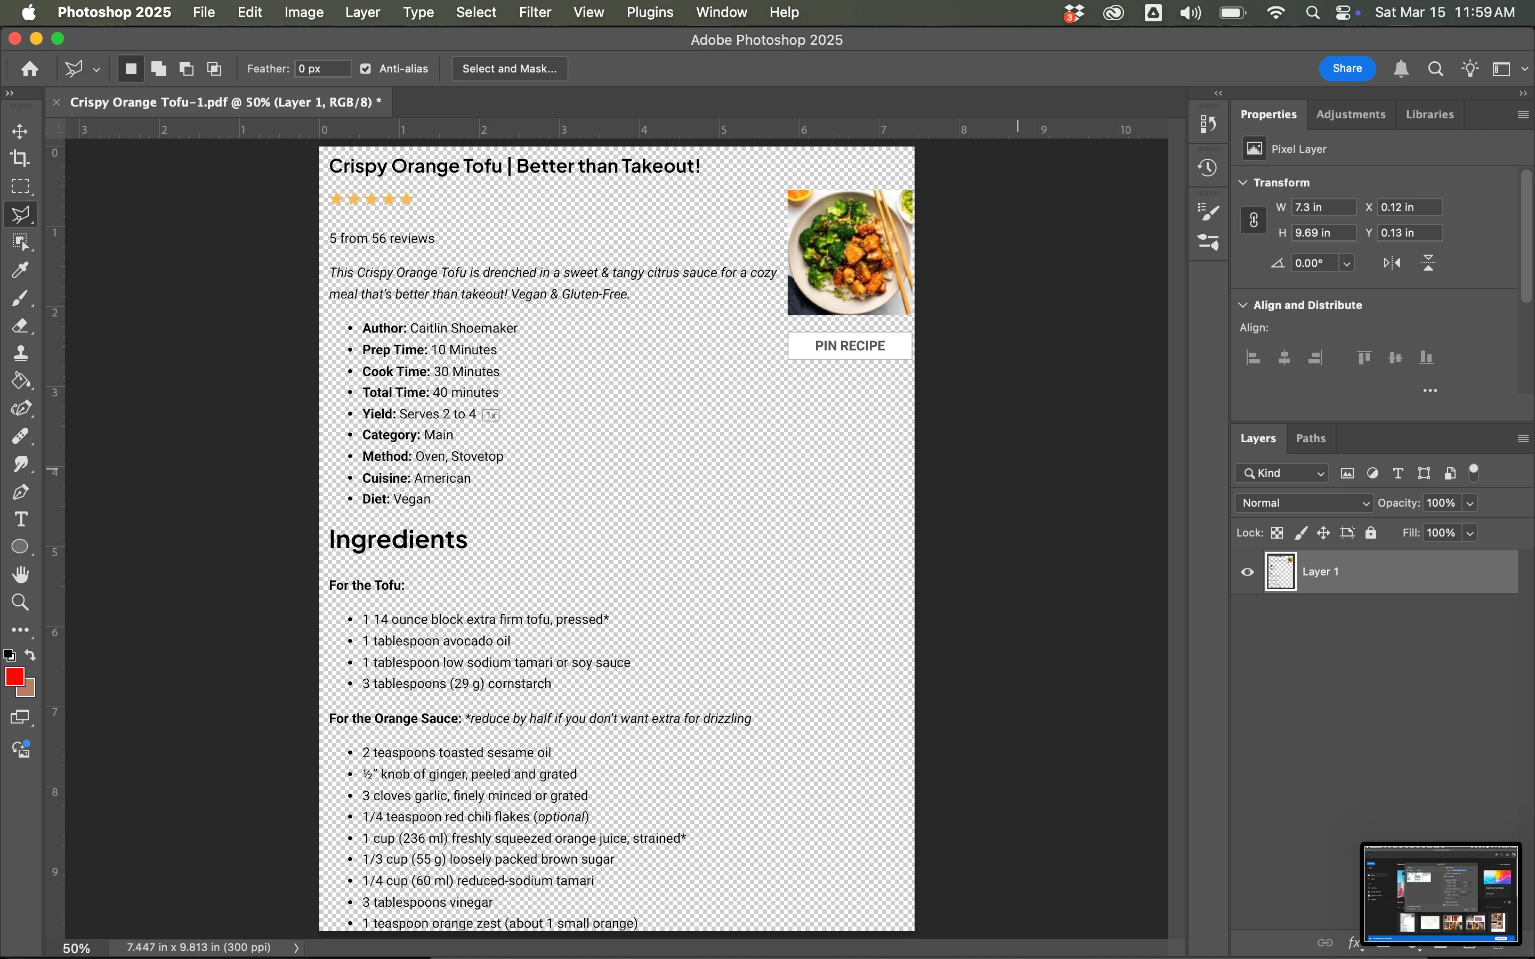
Task: Select the Eraser tool
Action: click(x=20, y=326)
